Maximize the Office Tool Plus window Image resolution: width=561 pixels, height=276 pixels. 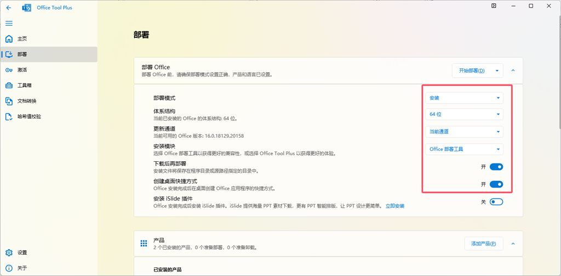(x=531, y=5)
